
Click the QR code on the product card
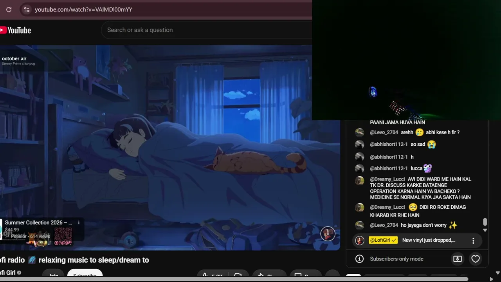click(63, 236)
